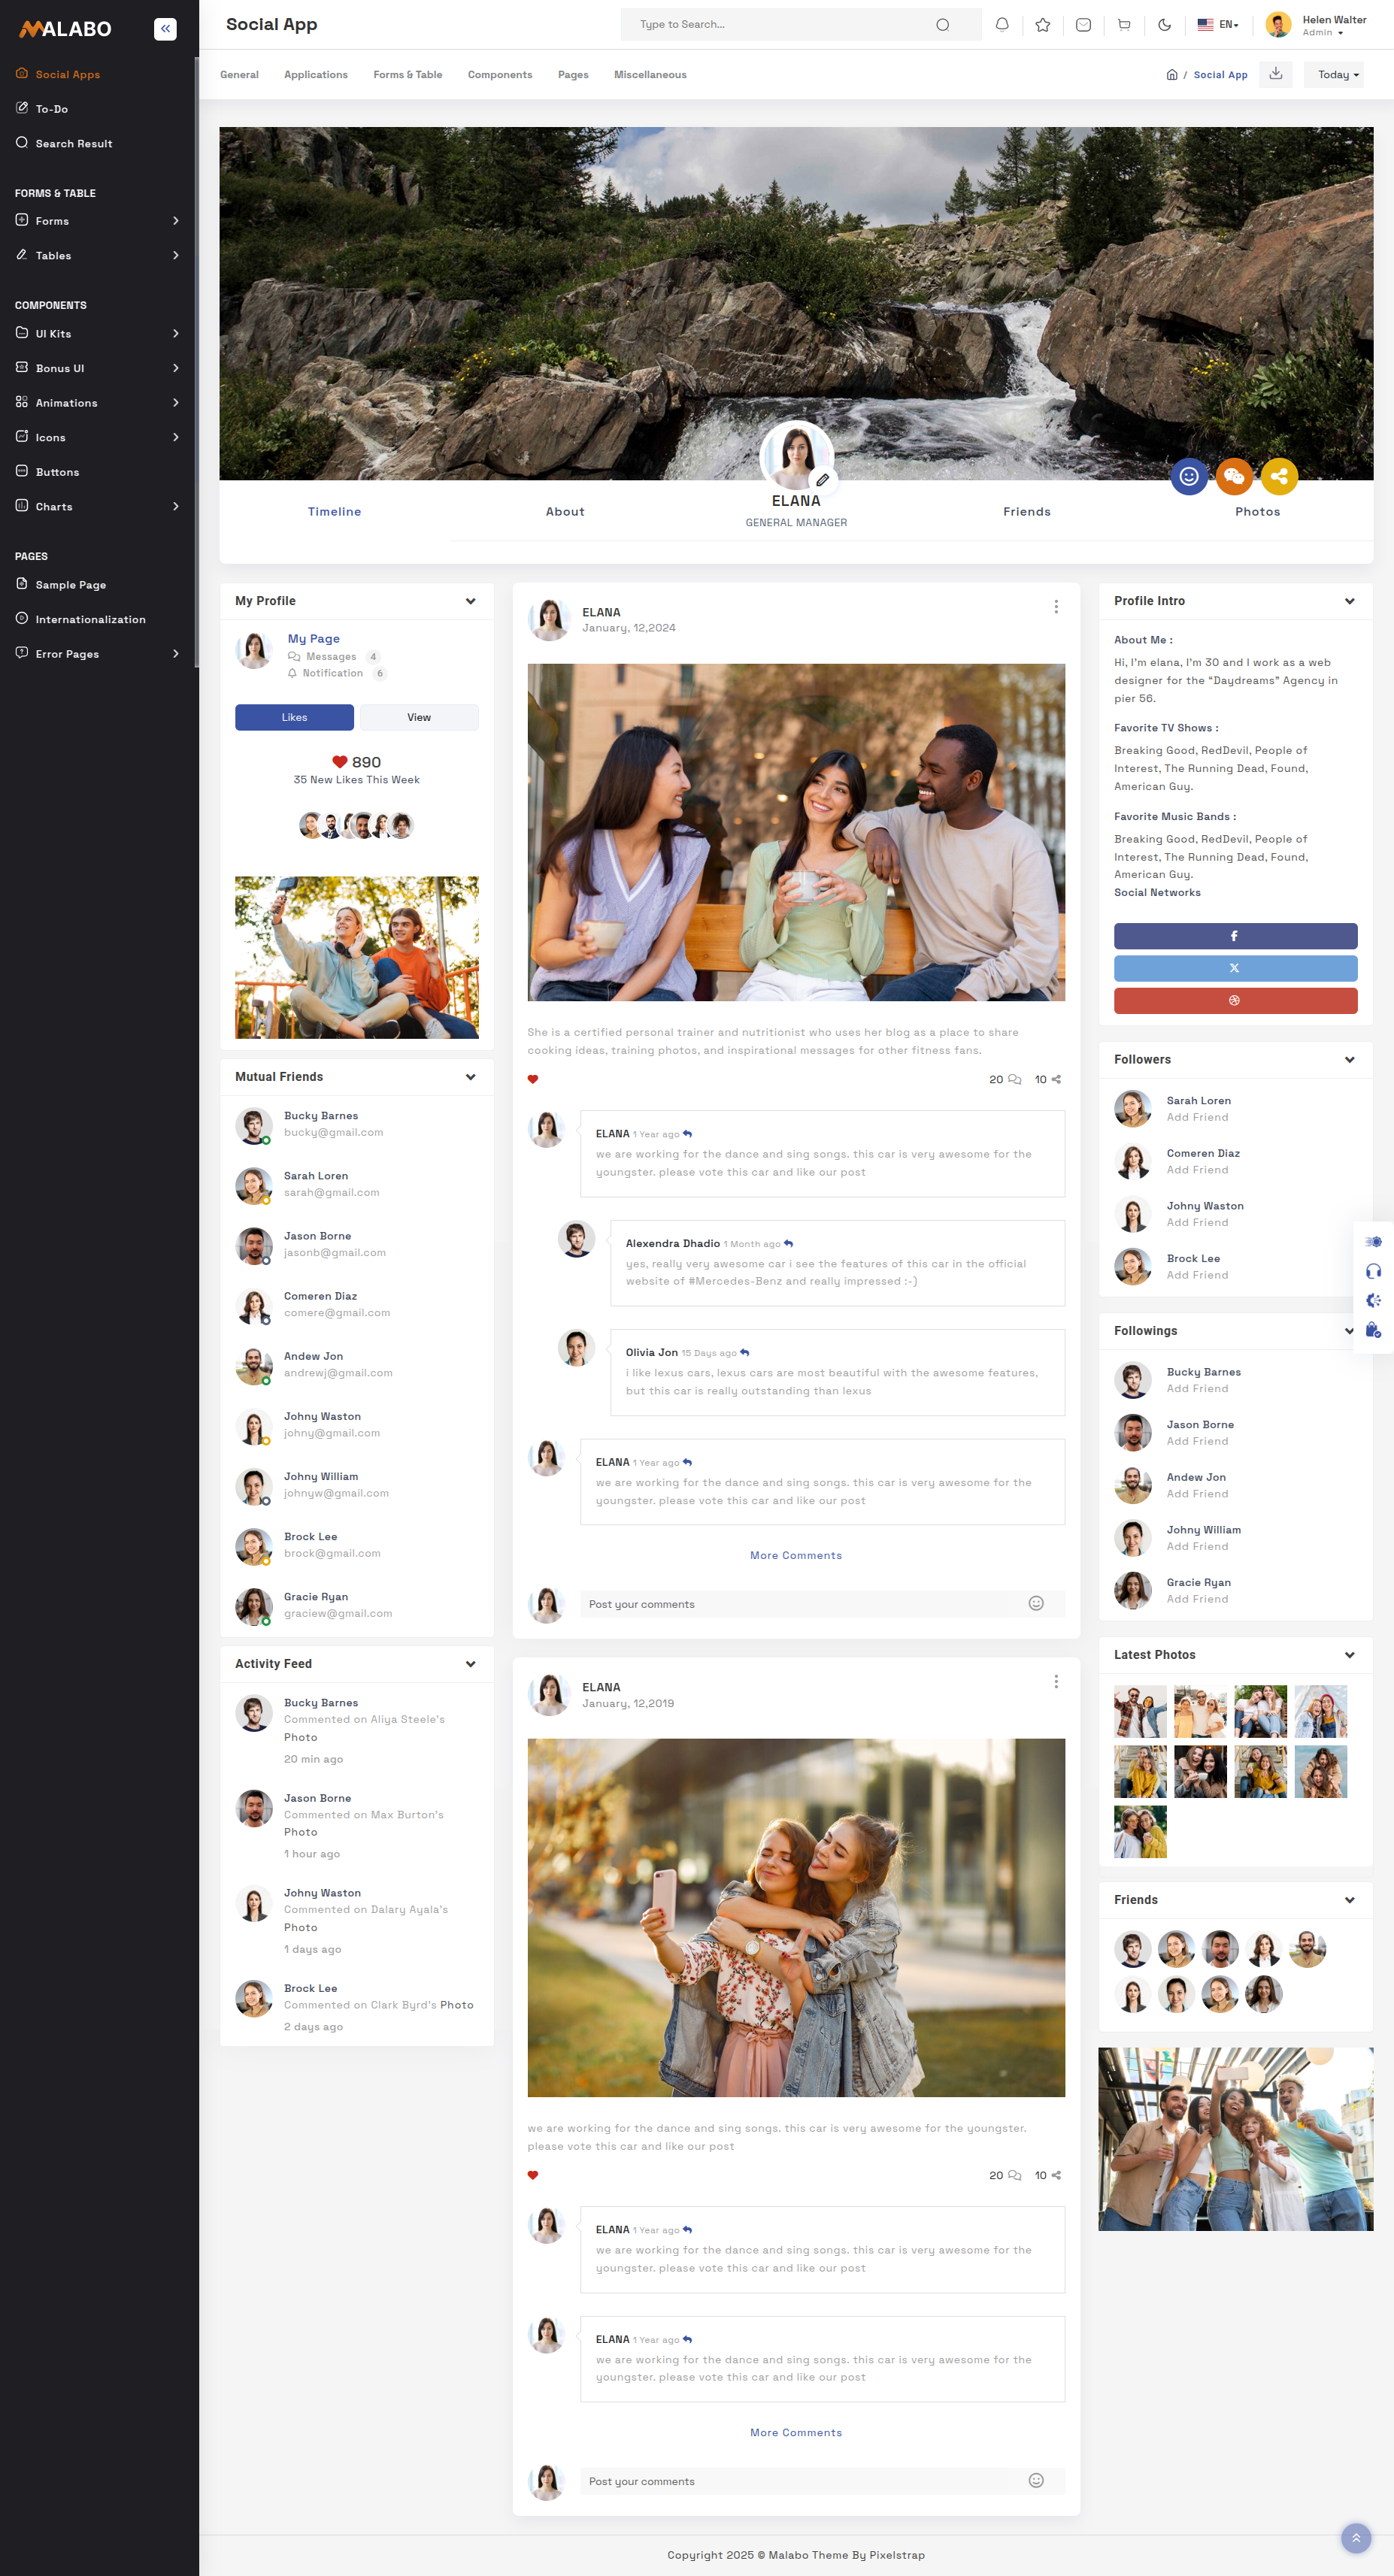The height and width of the screenshot is (2576, 1394).
Task: Click the download icon next to Today
Action: [1276, 74]
